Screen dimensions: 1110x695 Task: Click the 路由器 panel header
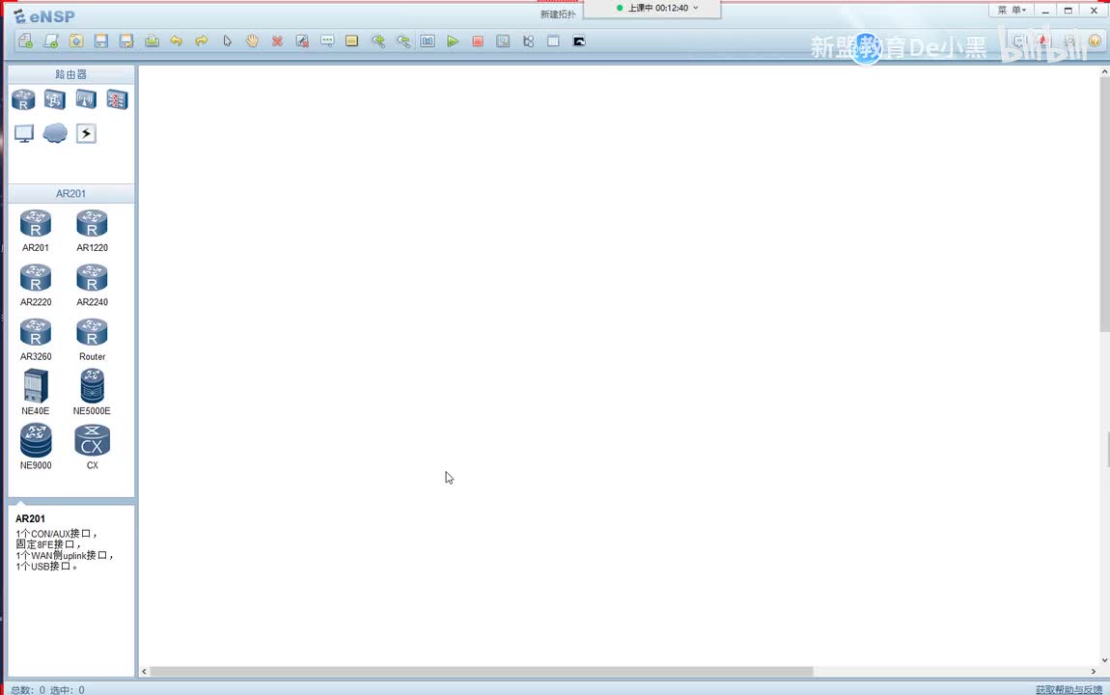[x=70, y=74]
